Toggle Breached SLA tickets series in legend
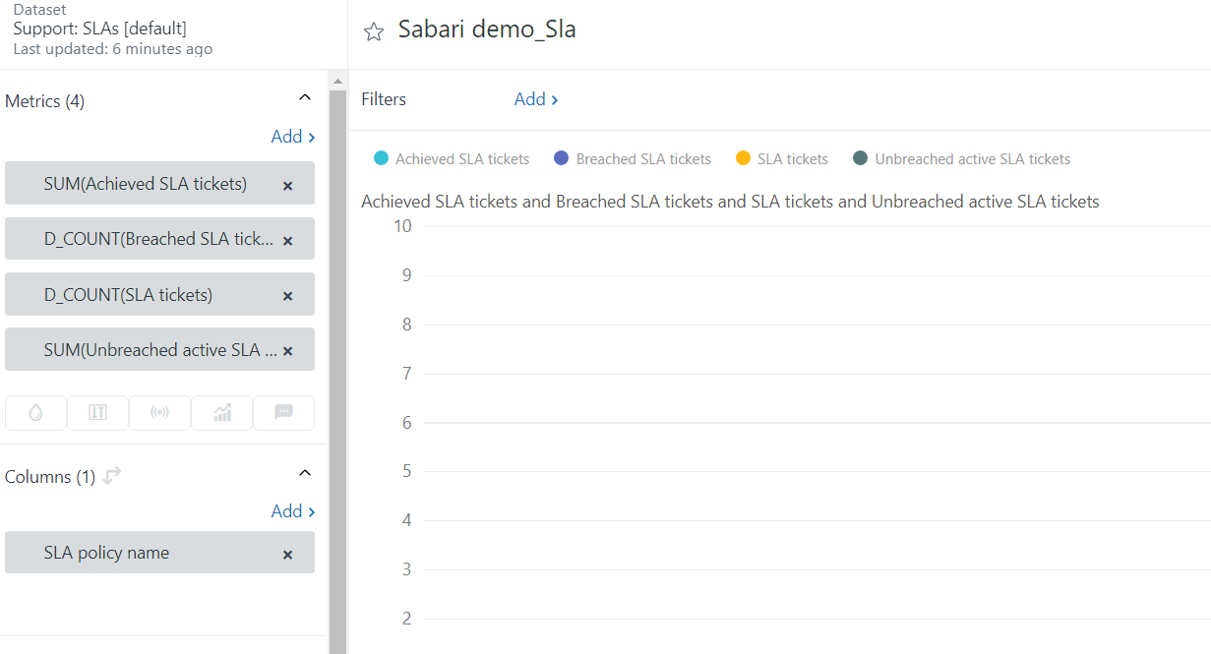This screenshot has width=1211, height=654. (x=642, y=159)
